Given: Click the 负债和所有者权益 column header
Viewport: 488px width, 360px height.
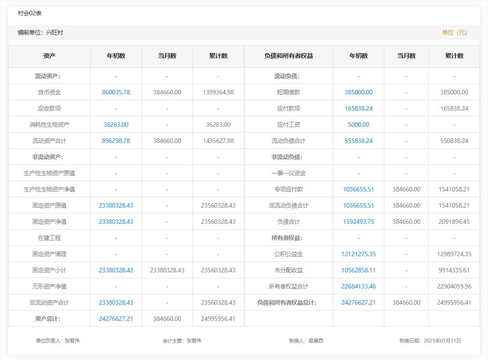Looking at the screenshot, I should (x=288, y=56).
